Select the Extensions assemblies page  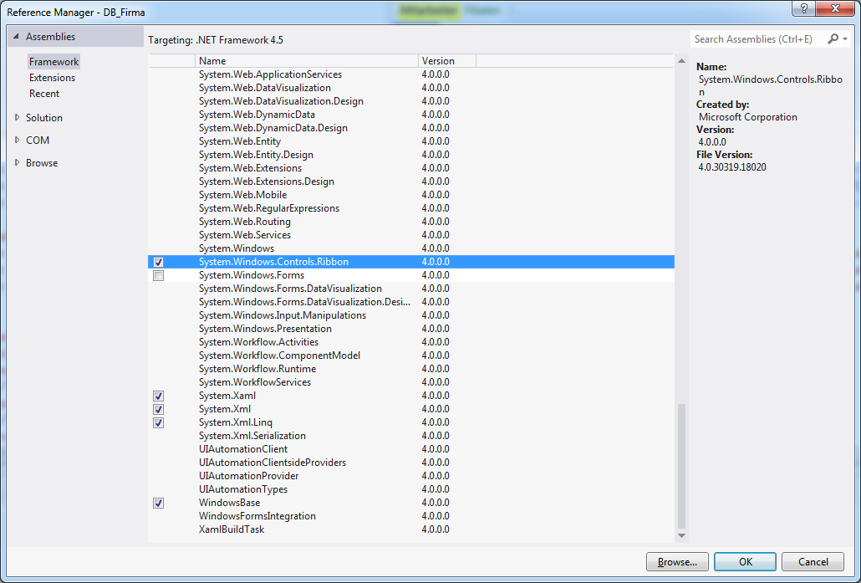[x=52, y=78]
